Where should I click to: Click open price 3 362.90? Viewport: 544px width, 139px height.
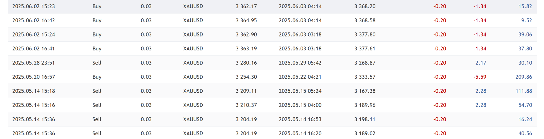[246, 34]
